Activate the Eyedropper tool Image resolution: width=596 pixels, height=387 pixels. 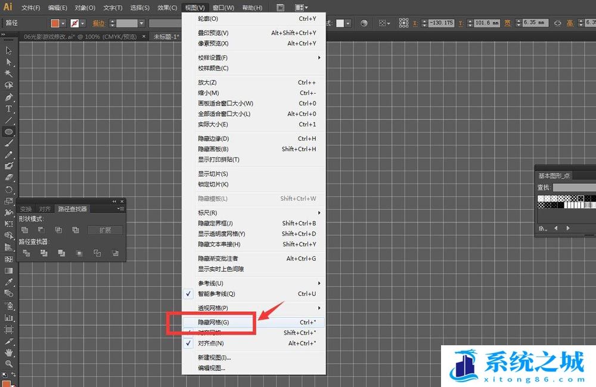coord(8,282)
